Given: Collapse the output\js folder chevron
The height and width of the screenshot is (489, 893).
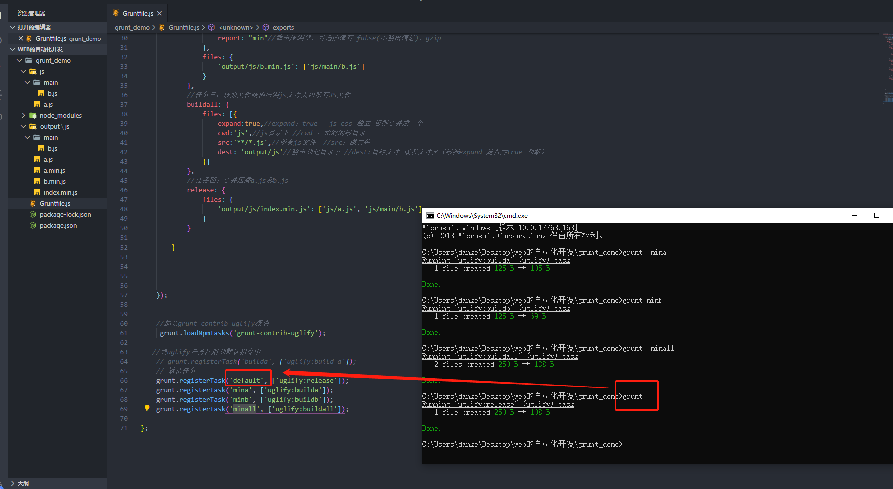Looking at the screenshot, I should tap(23, 126).
